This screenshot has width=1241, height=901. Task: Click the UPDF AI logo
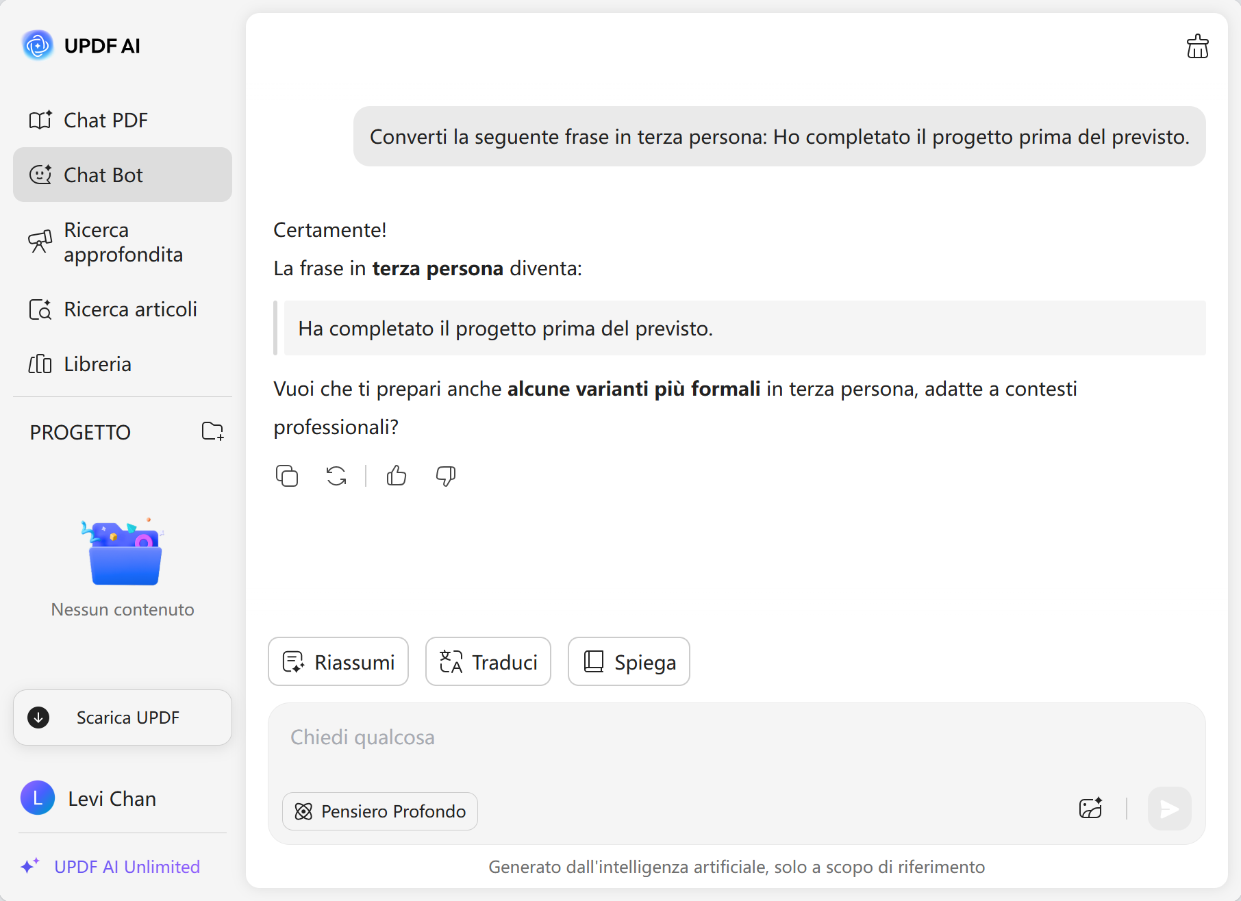tap(38, 46)
